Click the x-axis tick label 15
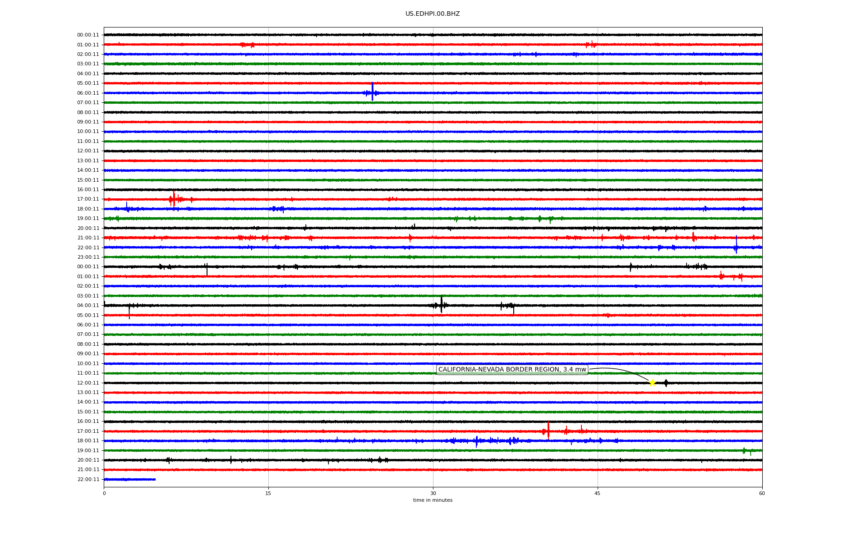The width and height of the screenshot is (866, 541). [x=268, y=493]
